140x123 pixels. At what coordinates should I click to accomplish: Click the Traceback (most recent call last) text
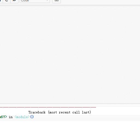pos(59,112)
